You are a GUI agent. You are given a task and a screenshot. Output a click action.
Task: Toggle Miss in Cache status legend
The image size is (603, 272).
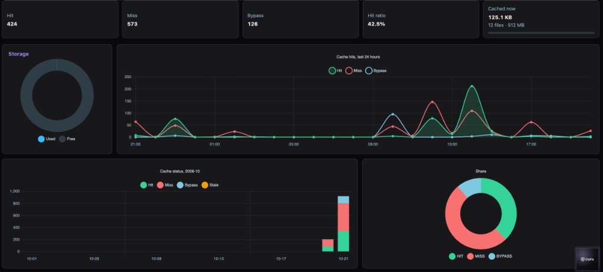[165, 185]
